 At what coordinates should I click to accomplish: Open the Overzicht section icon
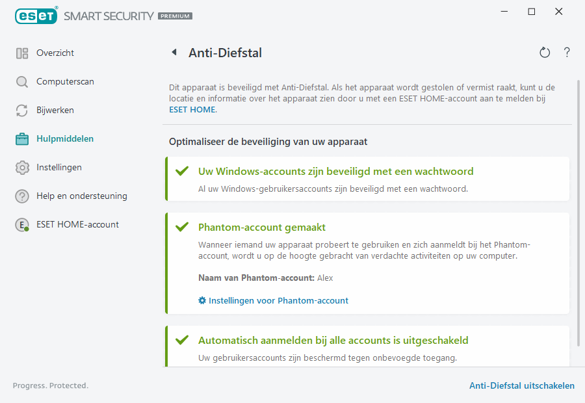[21, 53]
